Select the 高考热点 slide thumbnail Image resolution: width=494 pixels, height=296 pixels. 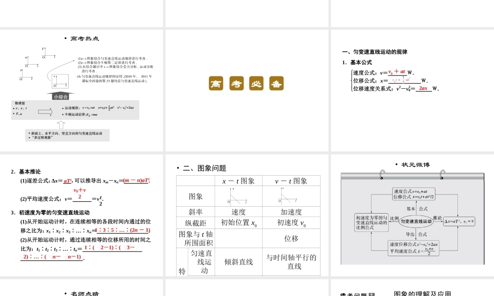point(82,91)
